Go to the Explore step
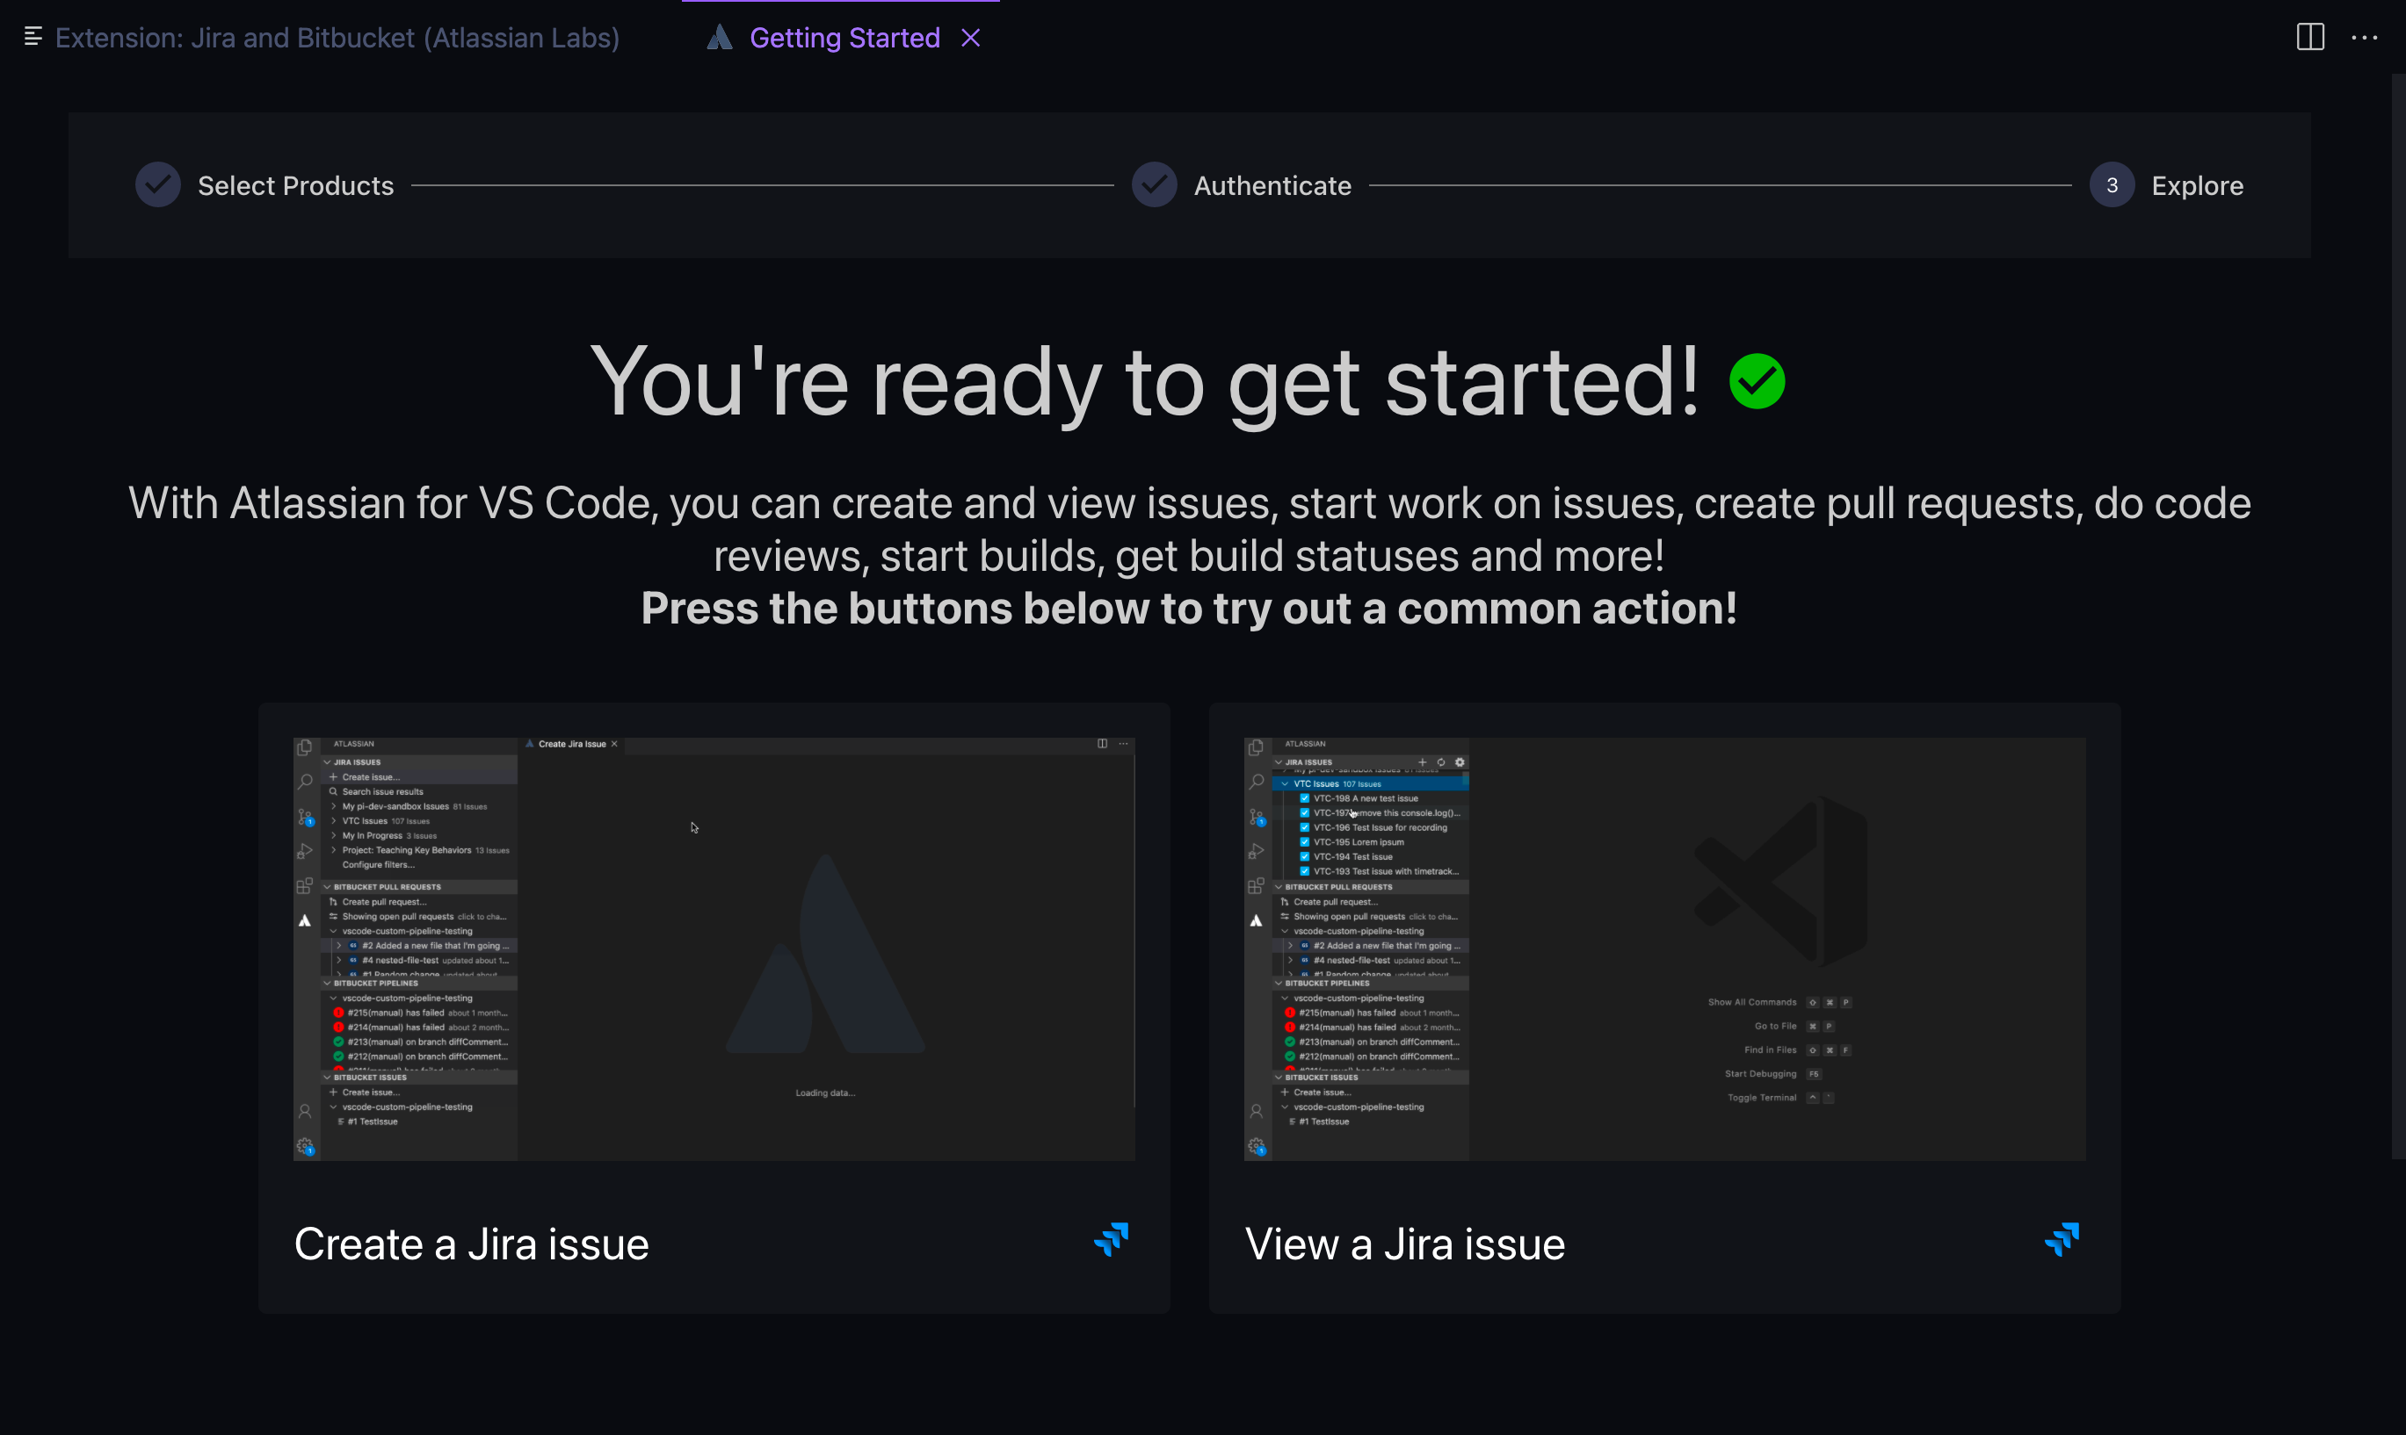This screenshot has width=2406, height=1435. pos(2197,185)
